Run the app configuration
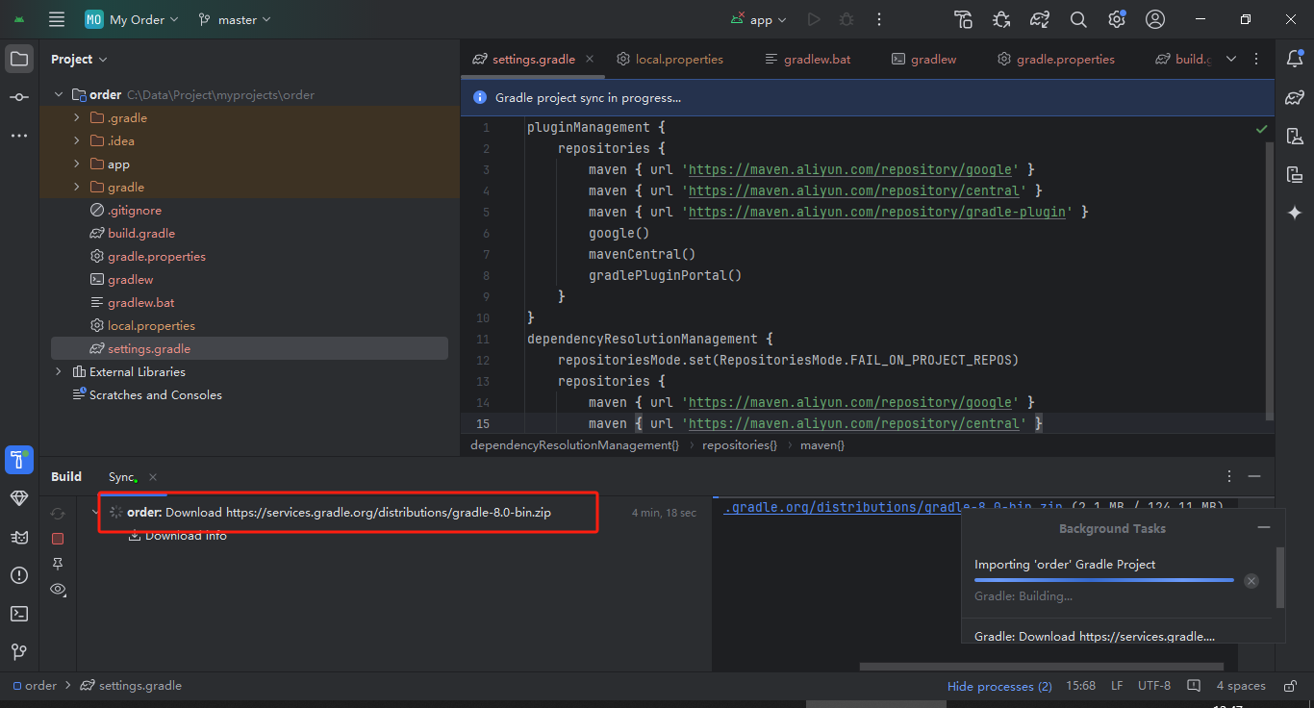1314x708 pixels. (x=814, y=19)
